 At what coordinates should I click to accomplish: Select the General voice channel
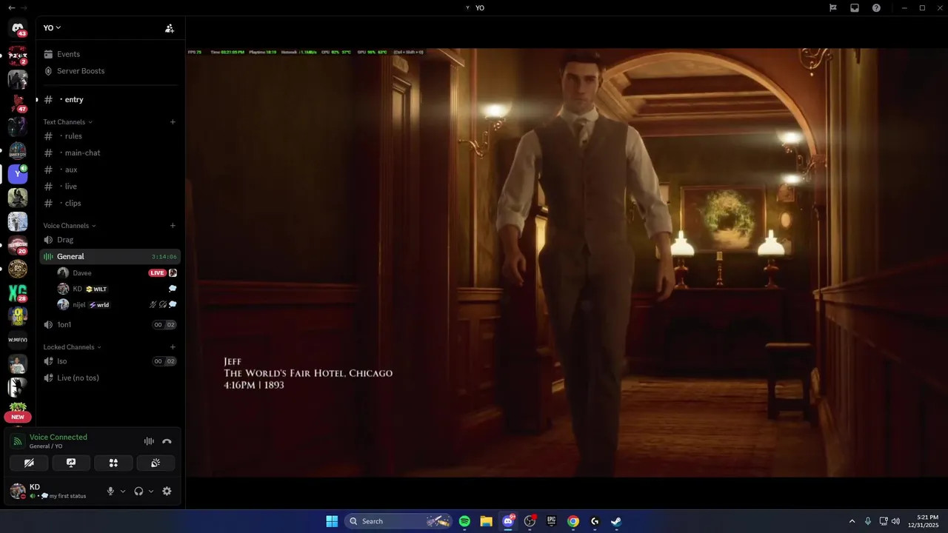pyautogui.click(x=110, y=256)
